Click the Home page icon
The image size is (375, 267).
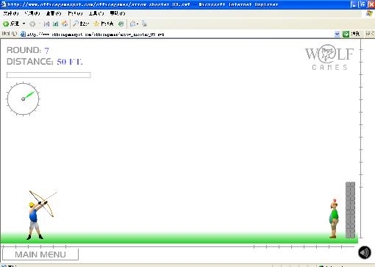point(65,24)
